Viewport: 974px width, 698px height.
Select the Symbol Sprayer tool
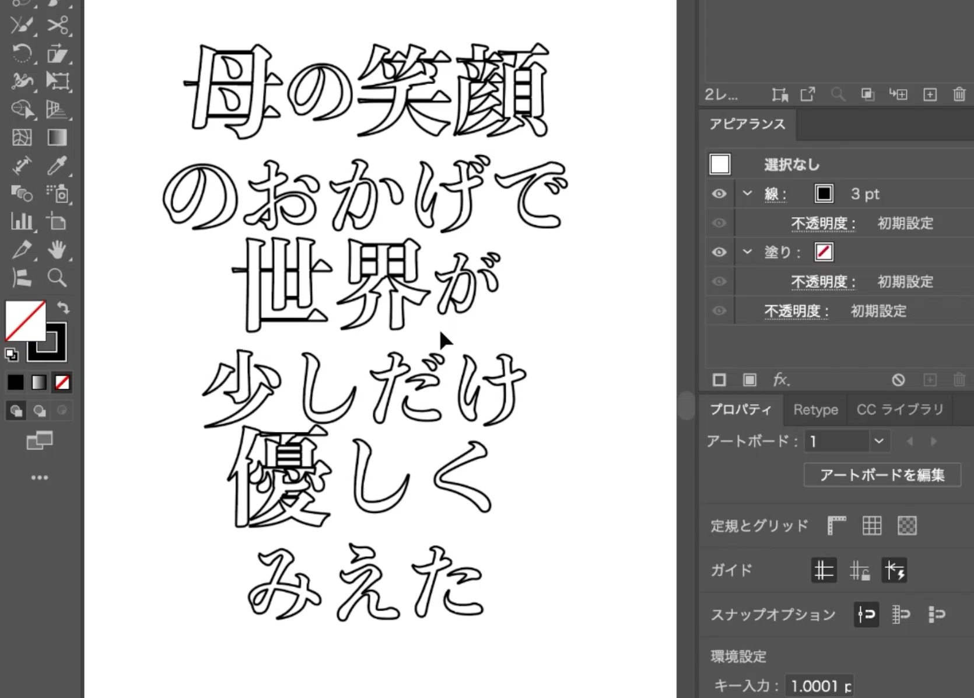(58, 193)
